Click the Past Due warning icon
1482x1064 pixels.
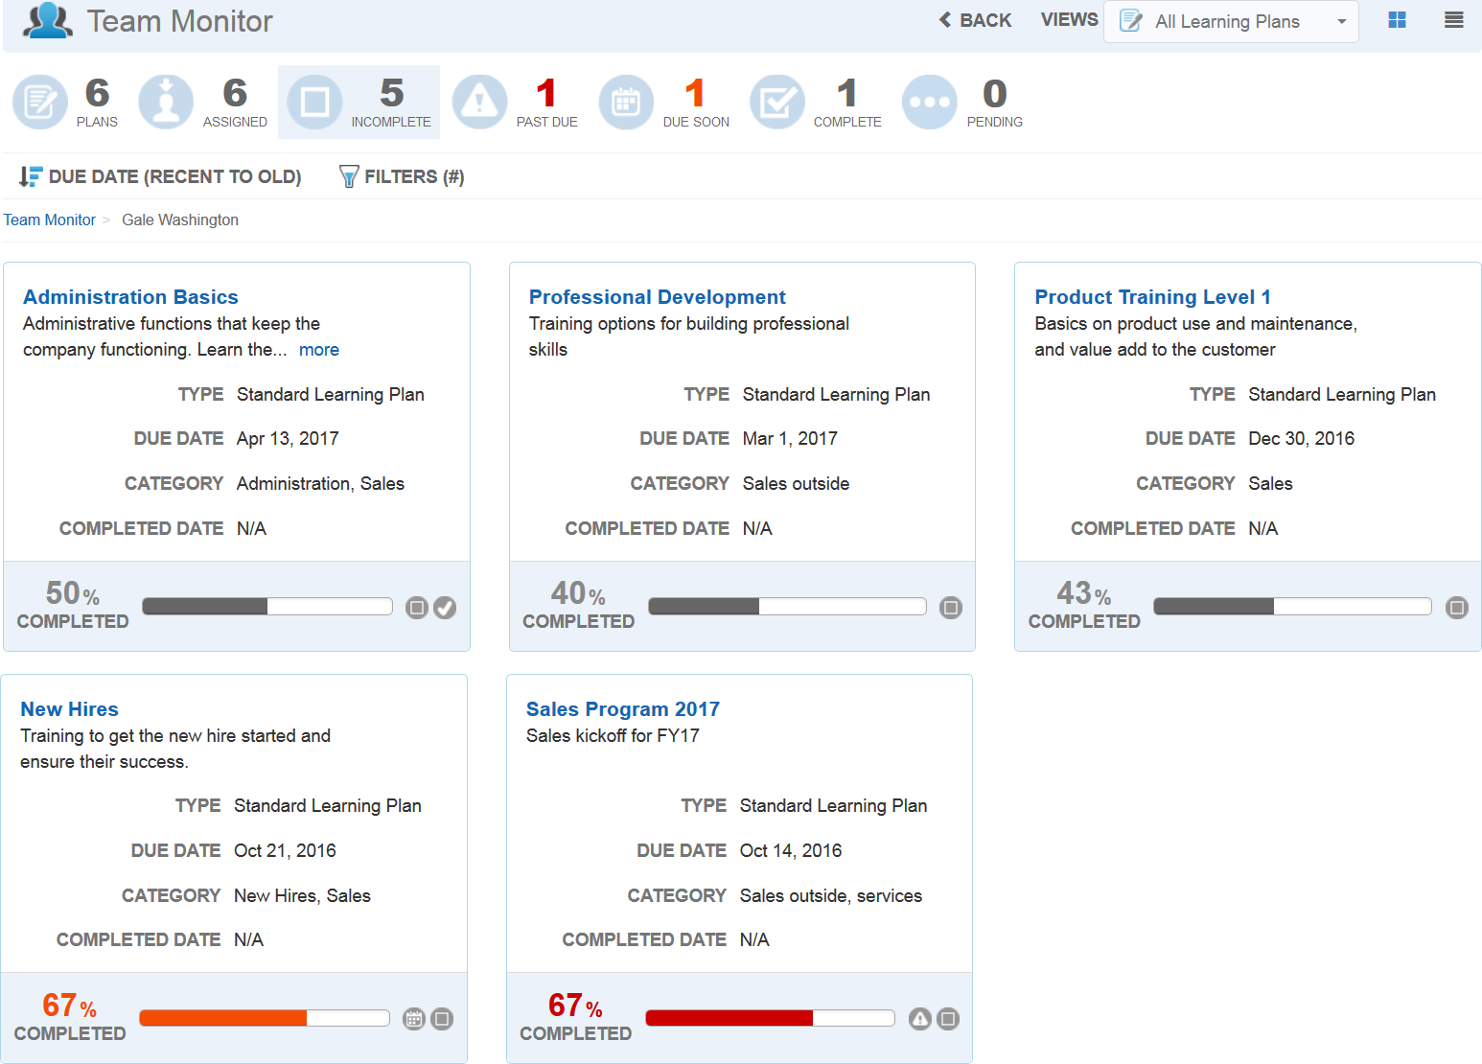(480, 102)
